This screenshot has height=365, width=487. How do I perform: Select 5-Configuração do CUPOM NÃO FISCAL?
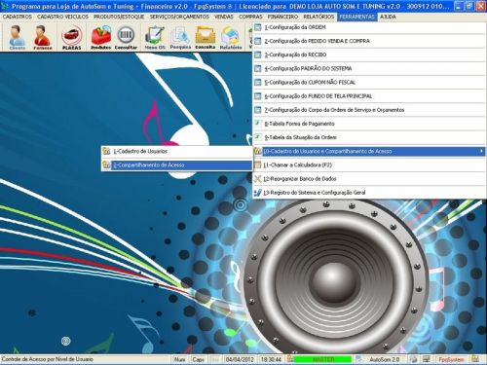pyautogui.click(x=369, y=83)
